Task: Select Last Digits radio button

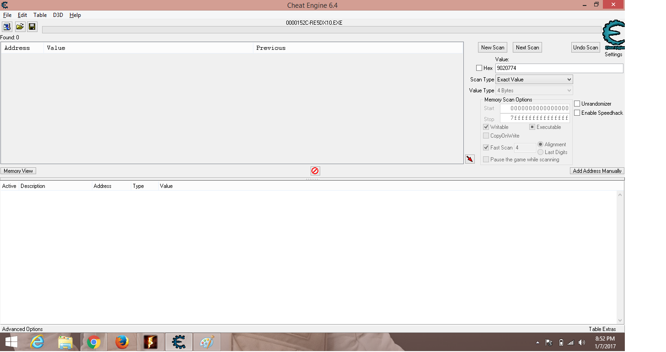Action: 541,152
